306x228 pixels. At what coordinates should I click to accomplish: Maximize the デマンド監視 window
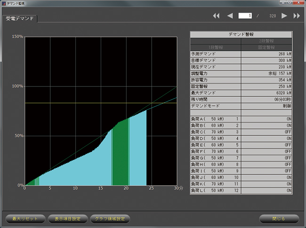290,2
